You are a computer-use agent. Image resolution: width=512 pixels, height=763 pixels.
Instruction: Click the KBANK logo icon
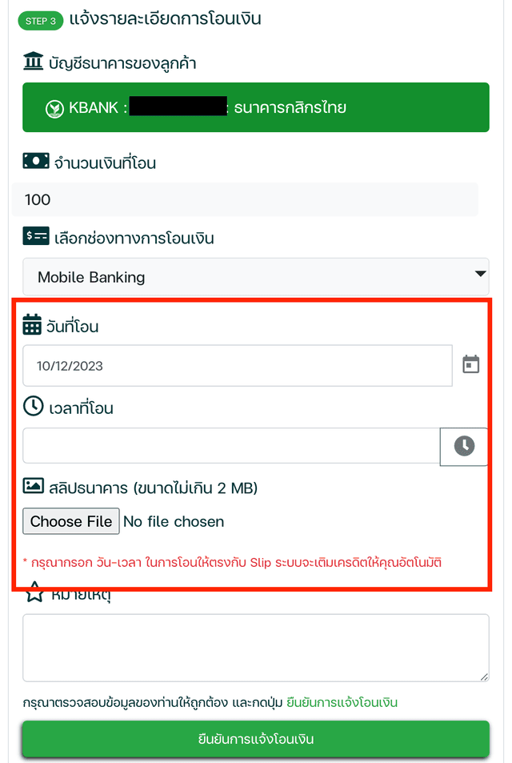click(54, 109)
